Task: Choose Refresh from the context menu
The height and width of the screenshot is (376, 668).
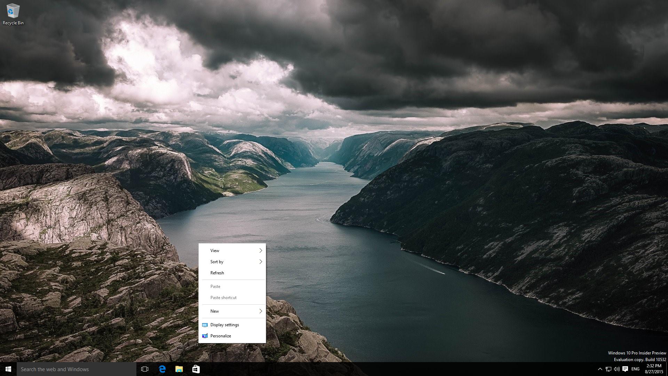Action: tap(232, 273)
